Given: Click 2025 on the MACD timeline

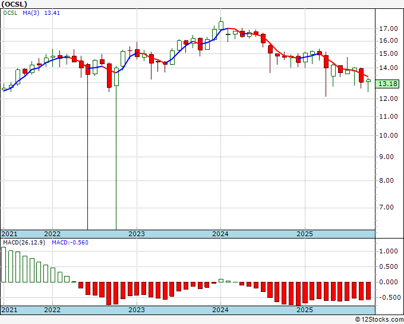Looking at the screenshot, I should tap(305, 310).
